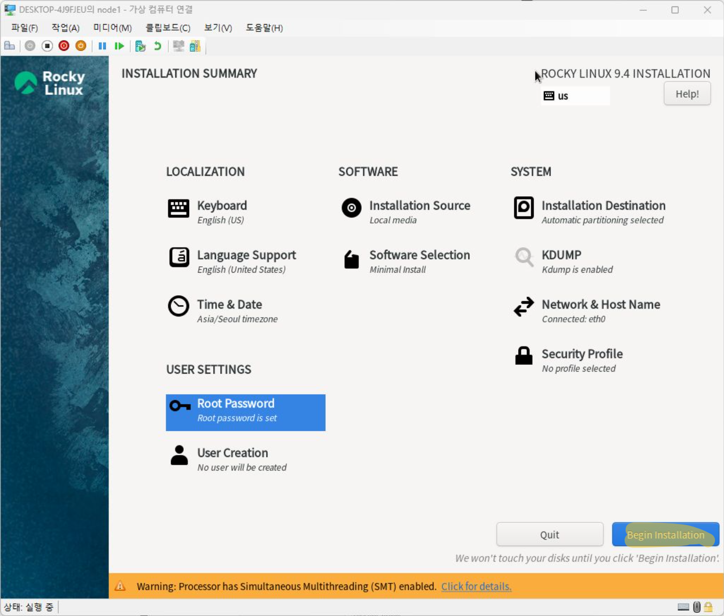
Task: Click the Language Support icon
Action: (x=179, y=257)
